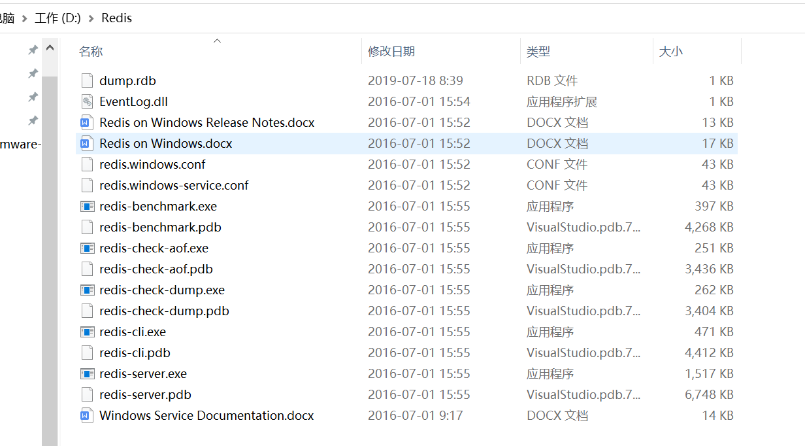Image resolution: width=805 pixels, height=446 pixels.
Task: Select the redis-benchmark.exe file name
Action: pyautogui.click(x=158, y=206)
